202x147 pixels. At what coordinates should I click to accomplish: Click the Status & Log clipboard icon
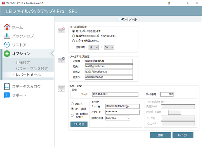click(x=7, y=86)
